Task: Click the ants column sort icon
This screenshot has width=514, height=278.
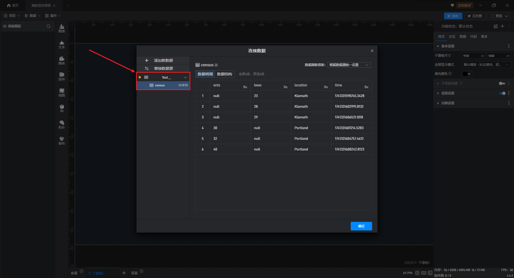Action: tap(245, 87)
